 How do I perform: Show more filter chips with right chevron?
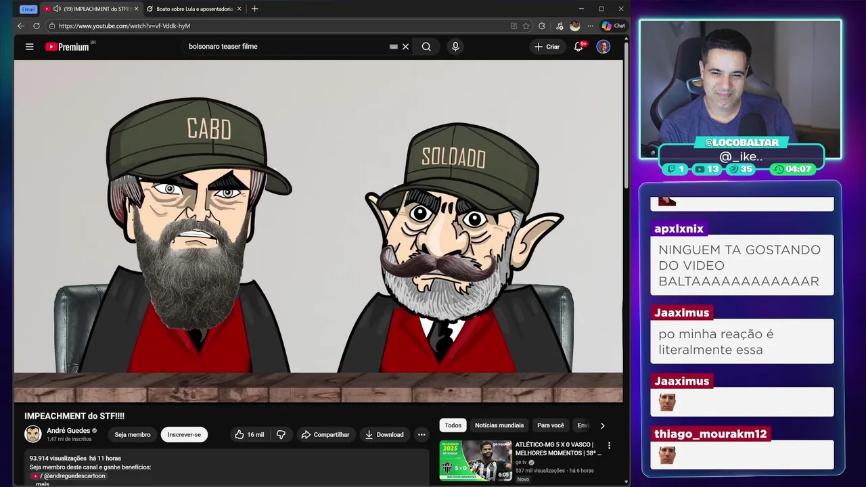click(602, 425)
